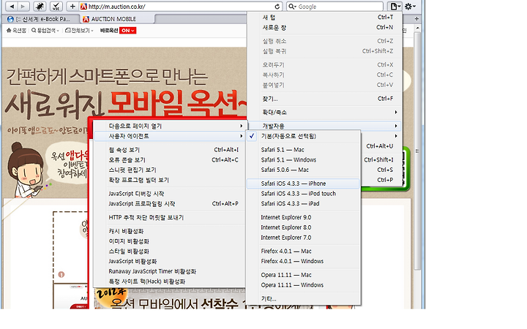Click the Google search field

(334, 7)
